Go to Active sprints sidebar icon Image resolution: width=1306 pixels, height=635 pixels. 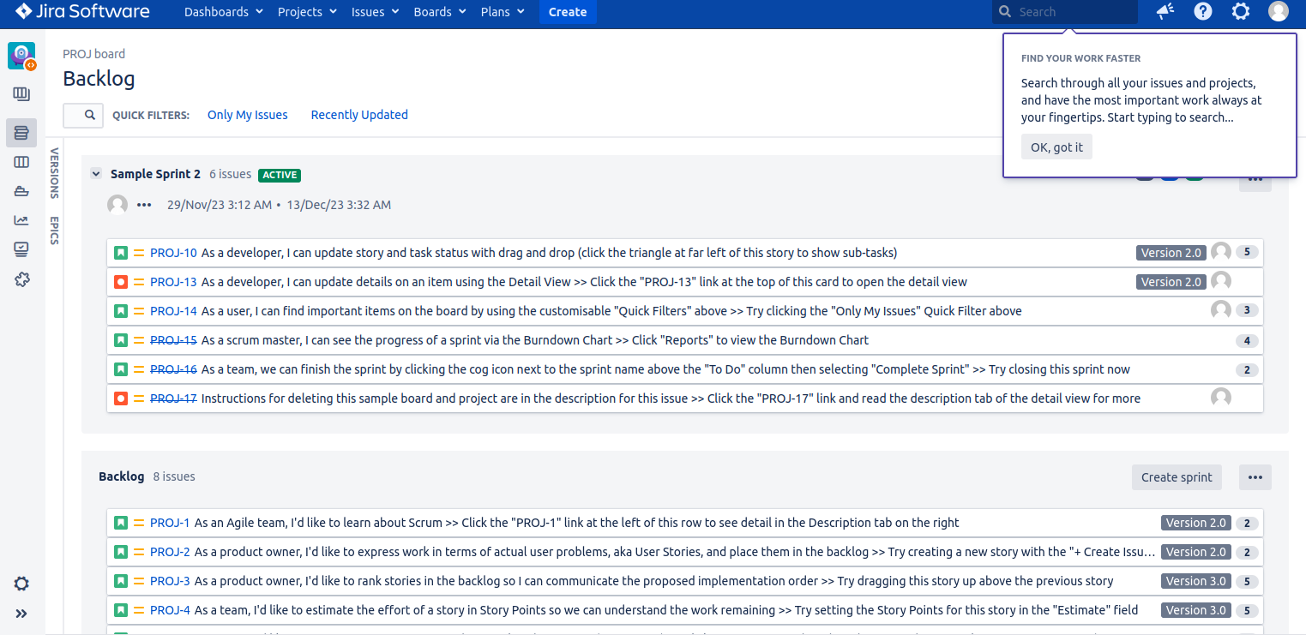(x=21, y=162)
